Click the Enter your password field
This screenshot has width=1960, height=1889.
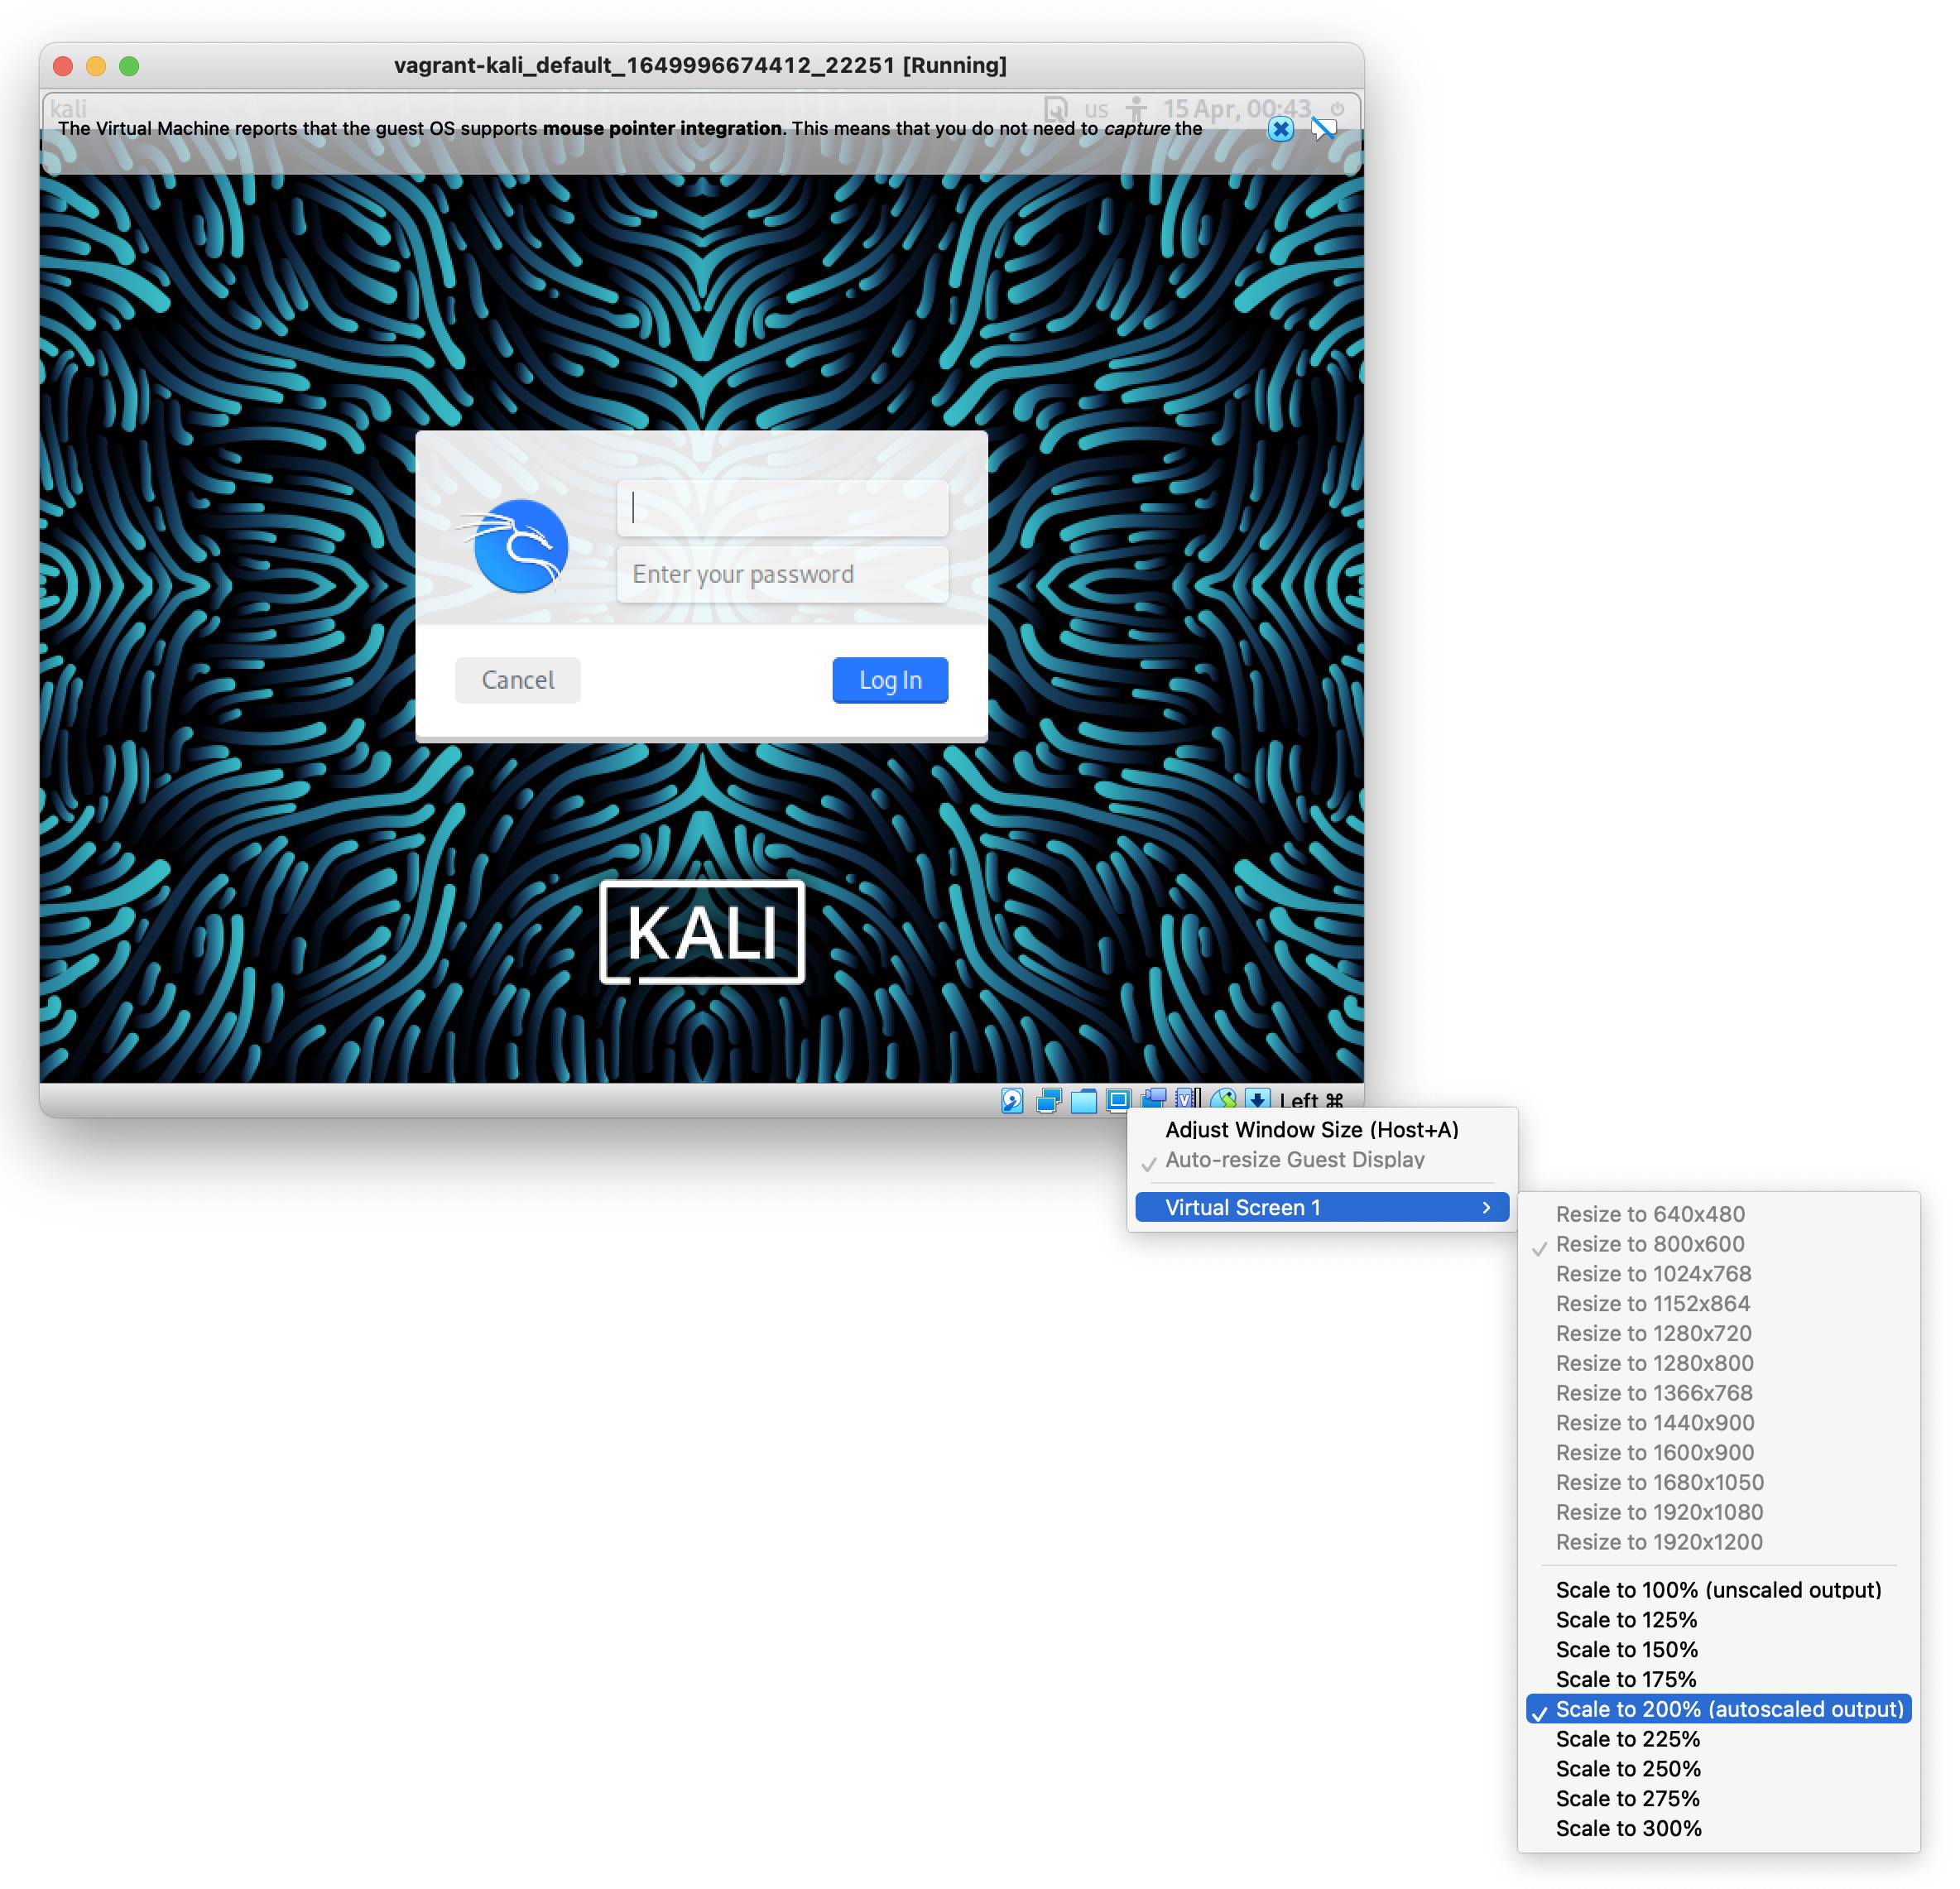(783, 574)
